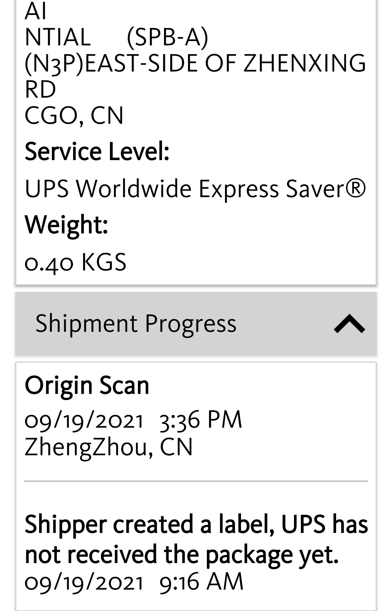392x611 pixels.
Task: Tap the NTIAL address fragment
Action: [57, 37]
